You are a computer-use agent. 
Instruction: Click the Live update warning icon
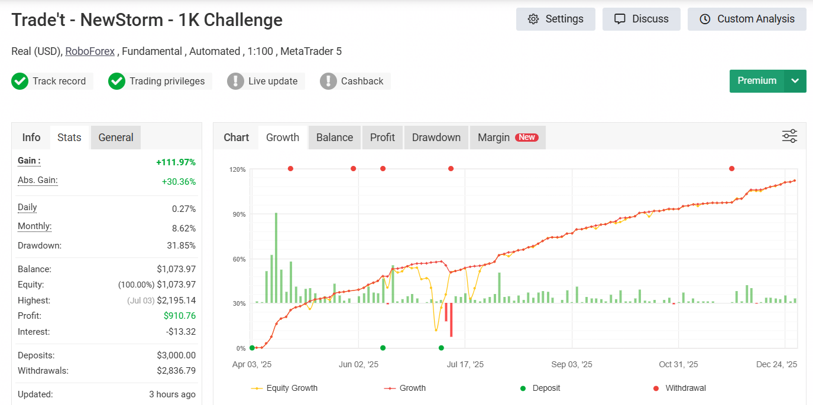235,81
